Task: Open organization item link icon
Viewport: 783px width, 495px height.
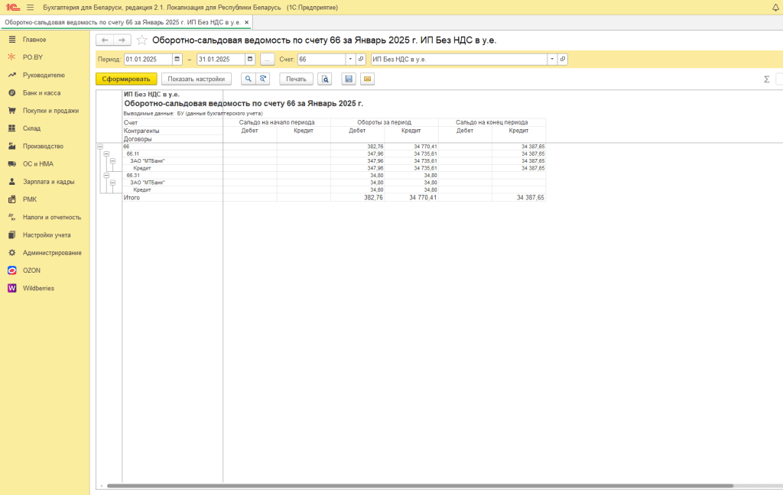Action: click(x=563, y=59)
